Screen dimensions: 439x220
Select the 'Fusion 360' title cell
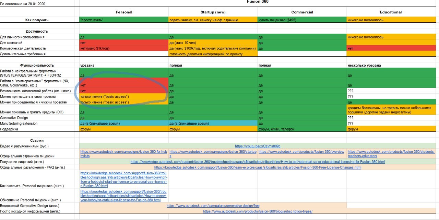click(x=258, y=2)
